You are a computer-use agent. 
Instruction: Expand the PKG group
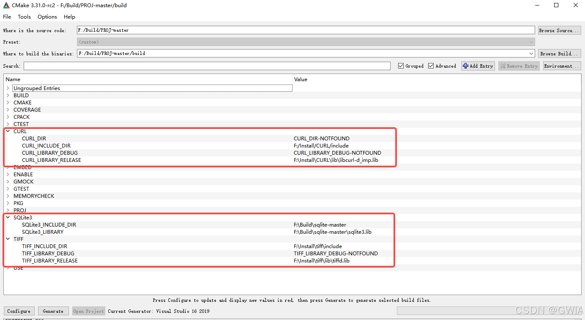click(8, 203)
